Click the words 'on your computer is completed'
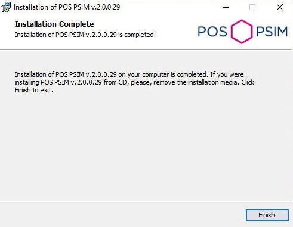This screenshot has height=227, width=293. 163,74
